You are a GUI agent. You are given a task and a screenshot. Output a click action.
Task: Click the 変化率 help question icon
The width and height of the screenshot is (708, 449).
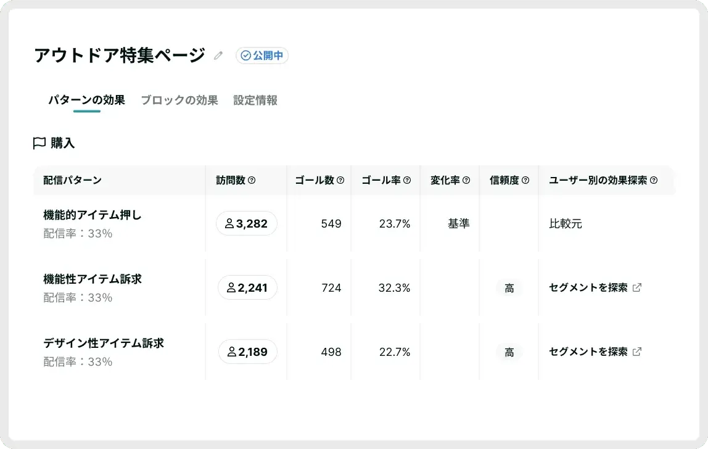click(466, 181)
